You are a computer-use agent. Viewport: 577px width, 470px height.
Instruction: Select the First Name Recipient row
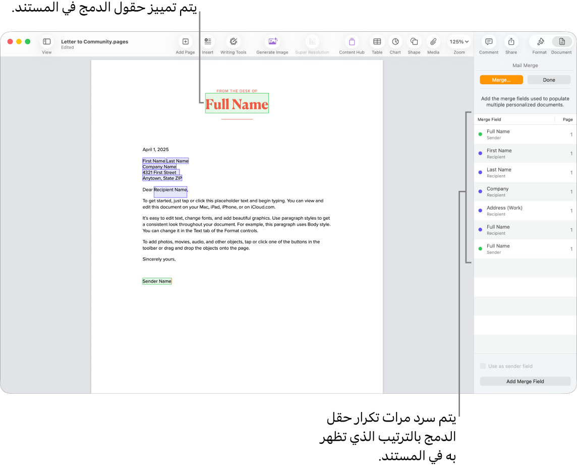click(525, 153)
